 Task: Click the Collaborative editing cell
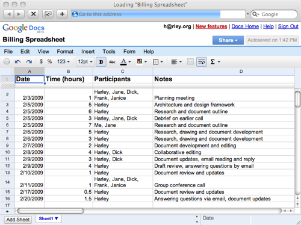point(224,152)
